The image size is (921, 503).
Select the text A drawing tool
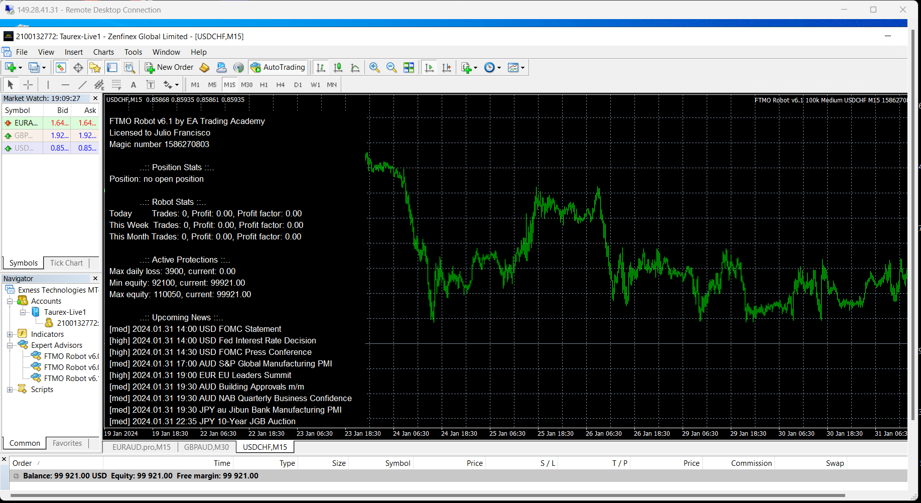pos(134,85)
